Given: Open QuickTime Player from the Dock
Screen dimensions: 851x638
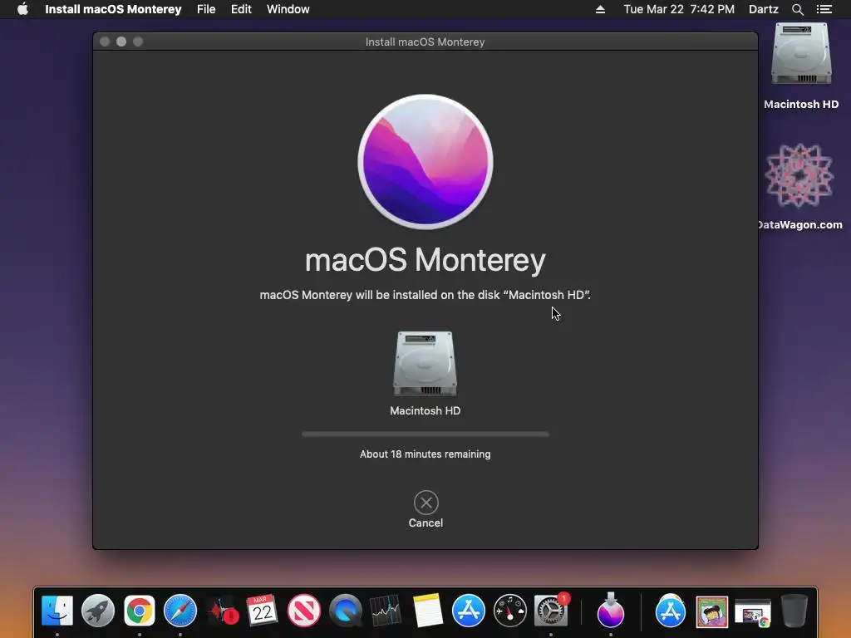Looking at the screenshot, I should pyautogui.click(x=345, y=611).
